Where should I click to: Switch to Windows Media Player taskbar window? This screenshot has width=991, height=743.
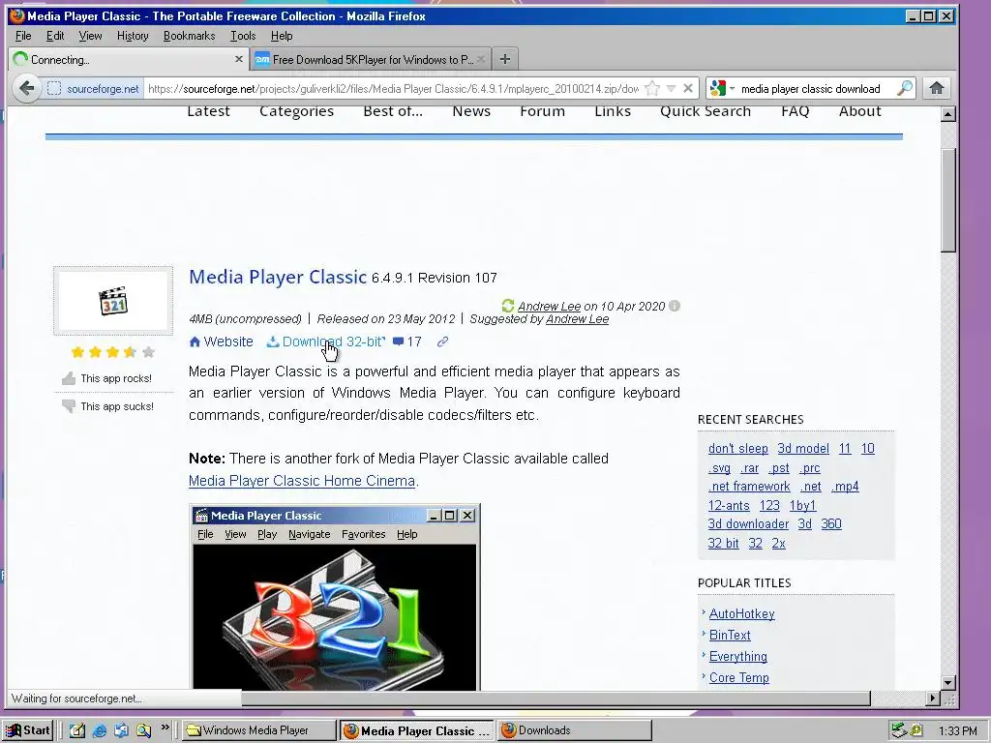click(x=259, y=730)
